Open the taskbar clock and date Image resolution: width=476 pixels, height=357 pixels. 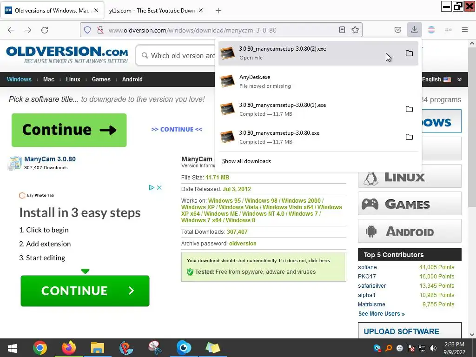pyautogui.click(x=454, y=348)
